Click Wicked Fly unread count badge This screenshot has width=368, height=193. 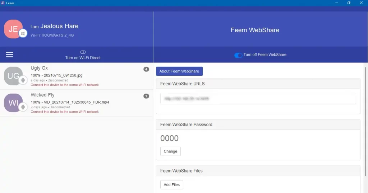pos(146,96)
